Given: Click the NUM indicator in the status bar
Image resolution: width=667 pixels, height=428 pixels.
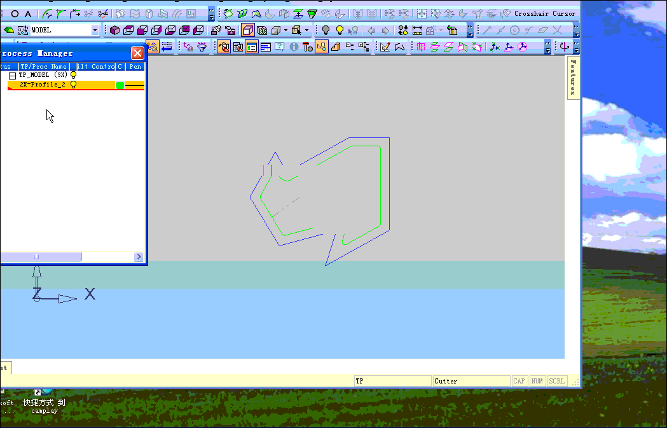Looking at the screenshot, I should coord(537,380).
